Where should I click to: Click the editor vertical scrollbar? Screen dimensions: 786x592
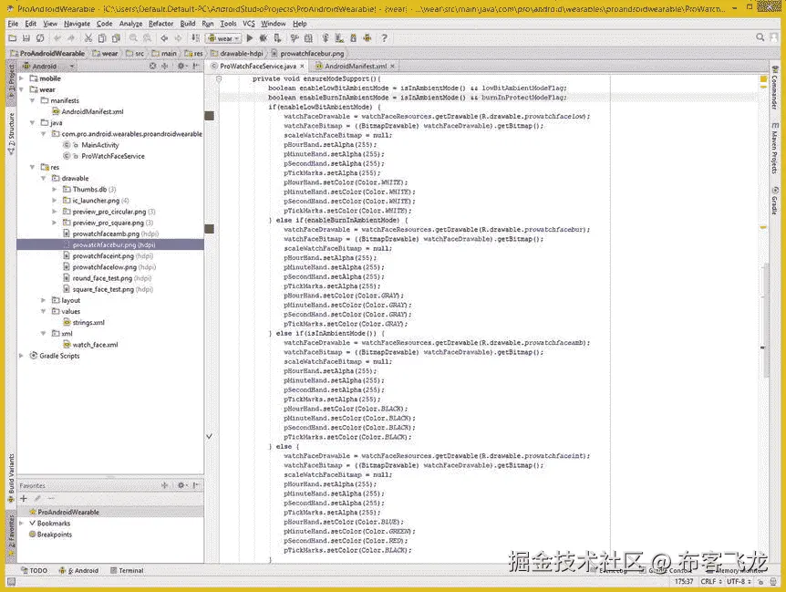click(x=765, y=321)
